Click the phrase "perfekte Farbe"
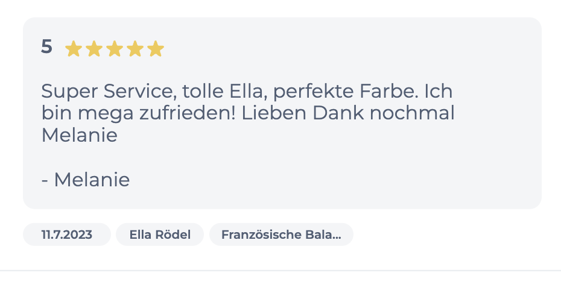Screen dimensions: 561x281 coord(345,92)
